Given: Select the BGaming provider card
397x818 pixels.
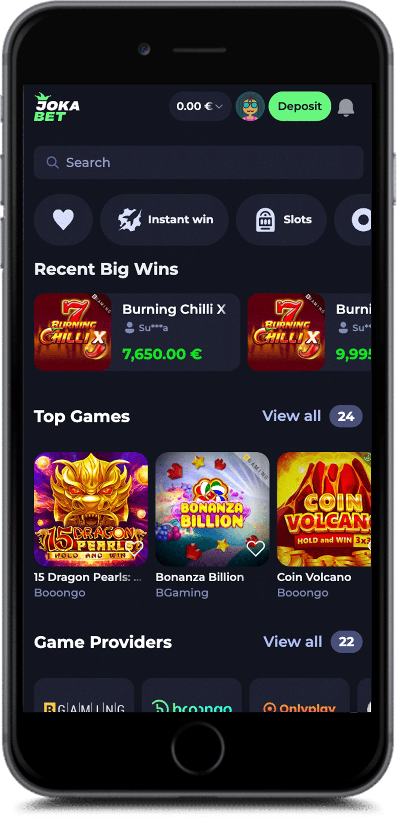Looking at the screenshot, I should 84,695.
